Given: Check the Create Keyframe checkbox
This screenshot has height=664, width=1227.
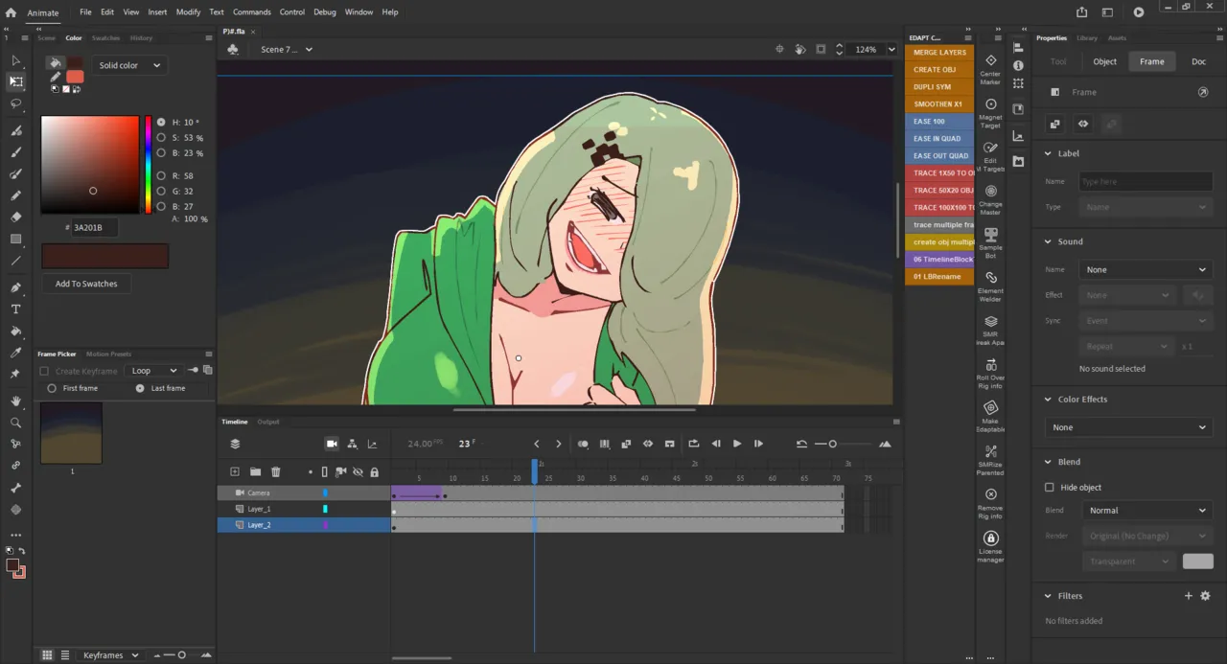Looking at the screenshot, I should (44, 371).
